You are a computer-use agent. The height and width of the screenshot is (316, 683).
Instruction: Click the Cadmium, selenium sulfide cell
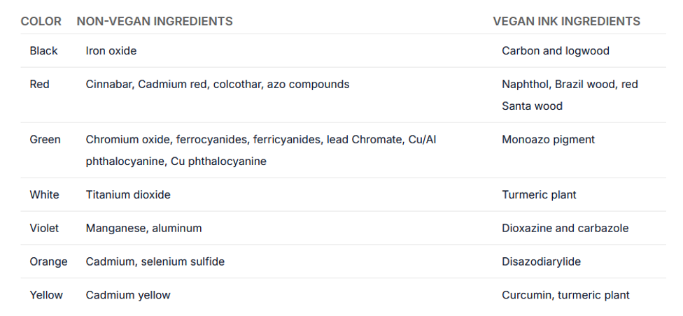(x=155, y=262)
